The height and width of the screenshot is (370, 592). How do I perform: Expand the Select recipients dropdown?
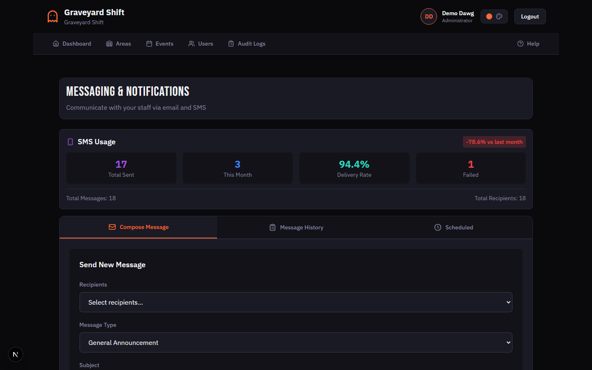(296, 302)
